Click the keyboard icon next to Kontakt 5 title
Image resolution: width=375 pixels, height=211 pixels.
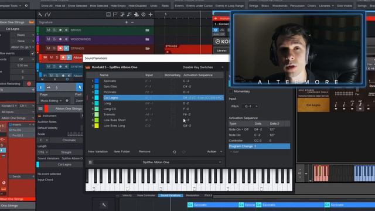[x=88, y=67]
